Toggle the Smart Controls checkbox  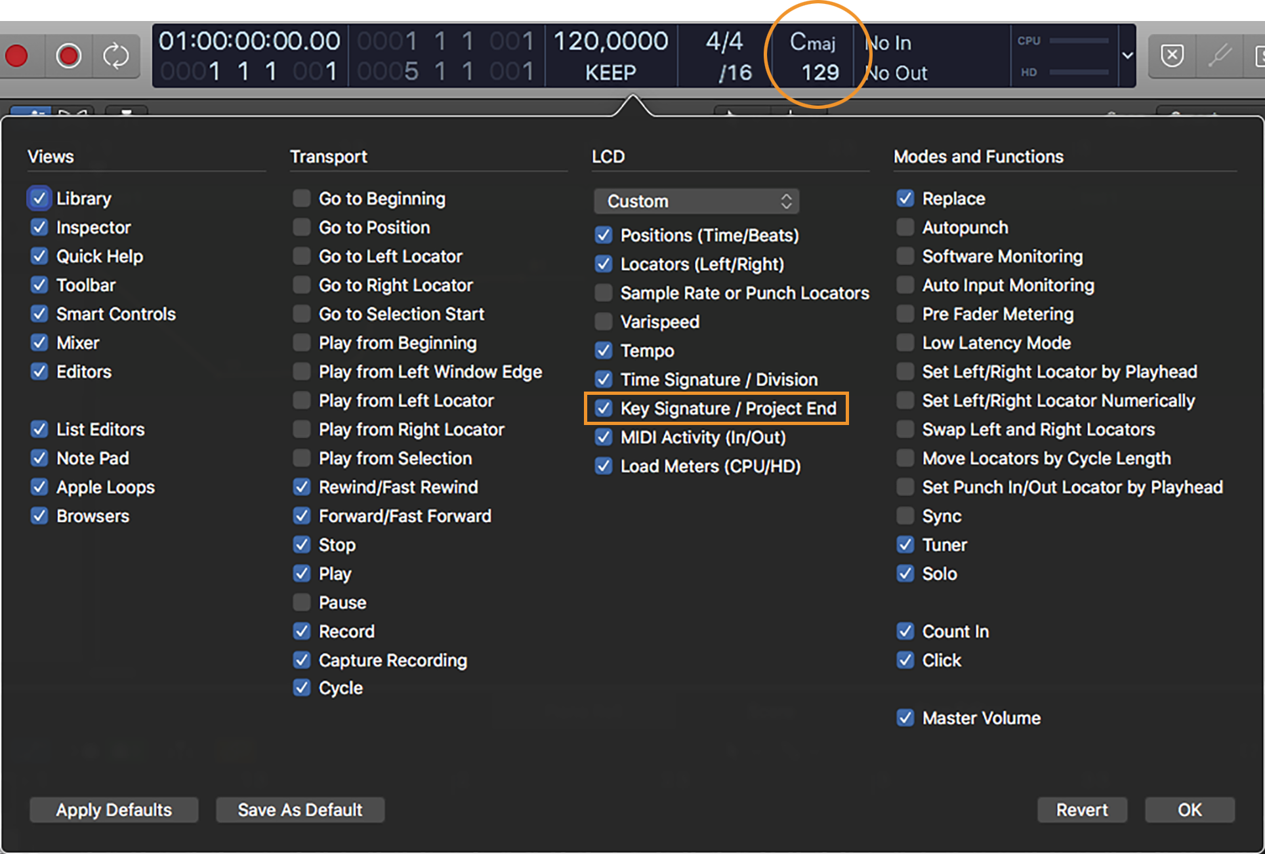pyautogui.click(x=39, y=314)
